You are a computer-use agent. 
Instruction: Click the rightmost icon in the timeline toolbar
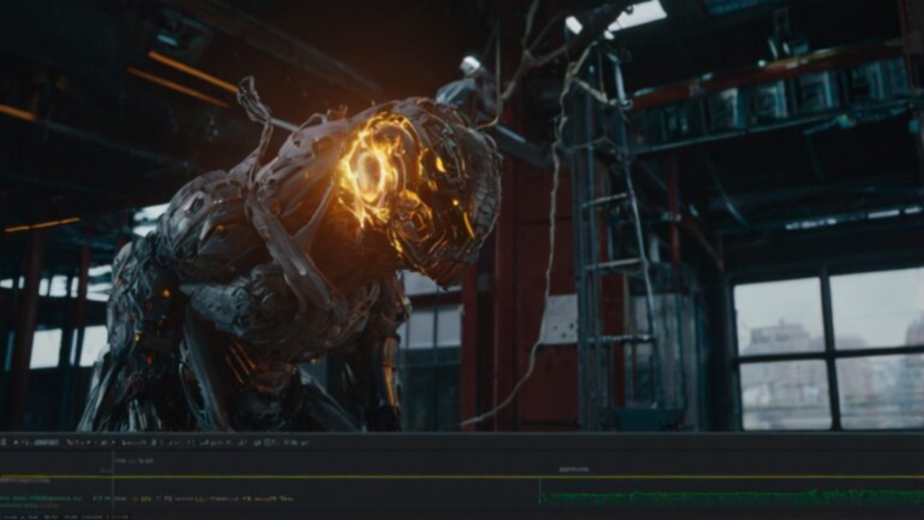tap(304, 443)
